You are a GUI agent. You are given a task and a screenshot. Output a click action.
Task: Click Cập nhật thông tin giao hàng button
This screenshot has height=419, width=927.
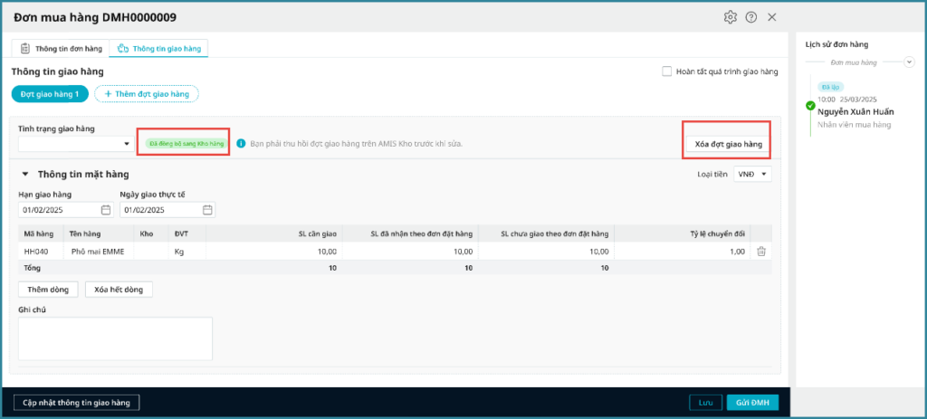pyautogui.click(x=76, y=403)
